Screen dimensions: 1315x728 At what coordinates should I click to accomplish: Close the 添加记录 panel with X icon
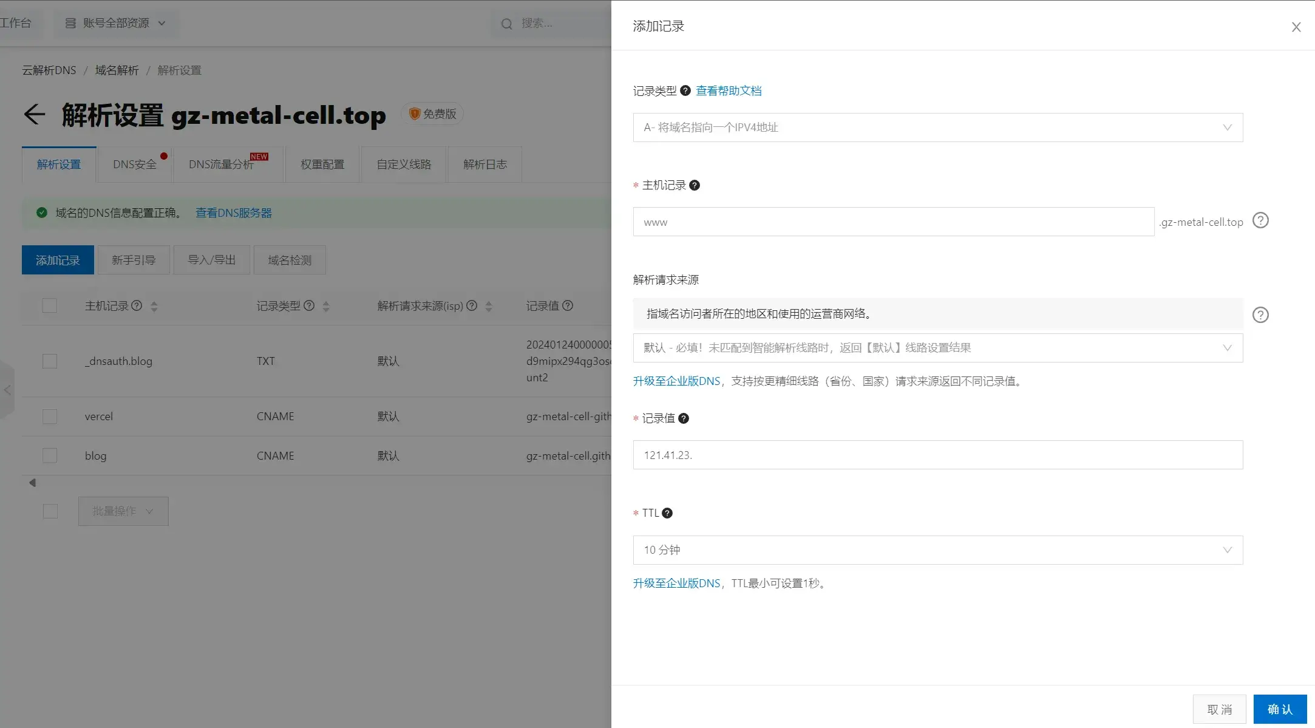[x=1296, y=27]
